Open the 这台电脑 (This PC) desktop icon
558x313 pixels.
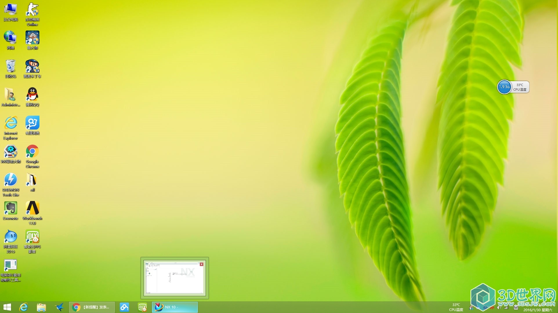[x=11, y=12]
